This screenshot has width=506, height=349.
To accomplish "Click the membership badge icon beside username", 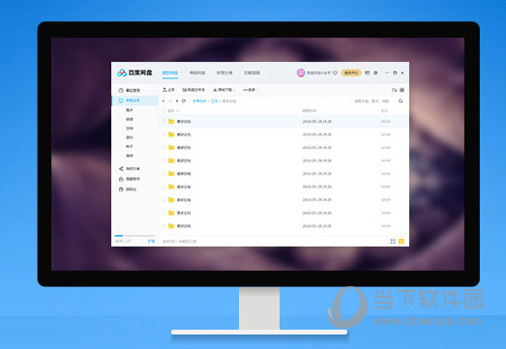I will click(335, 73).
